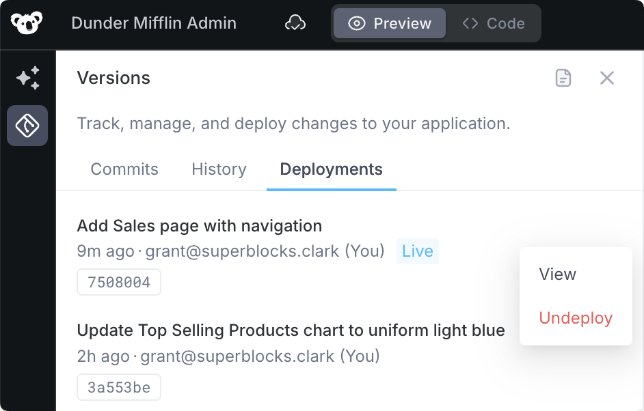This screenshot has height=411, width=644.
Task: Open the Commits tab
Action: pos(124,169)
